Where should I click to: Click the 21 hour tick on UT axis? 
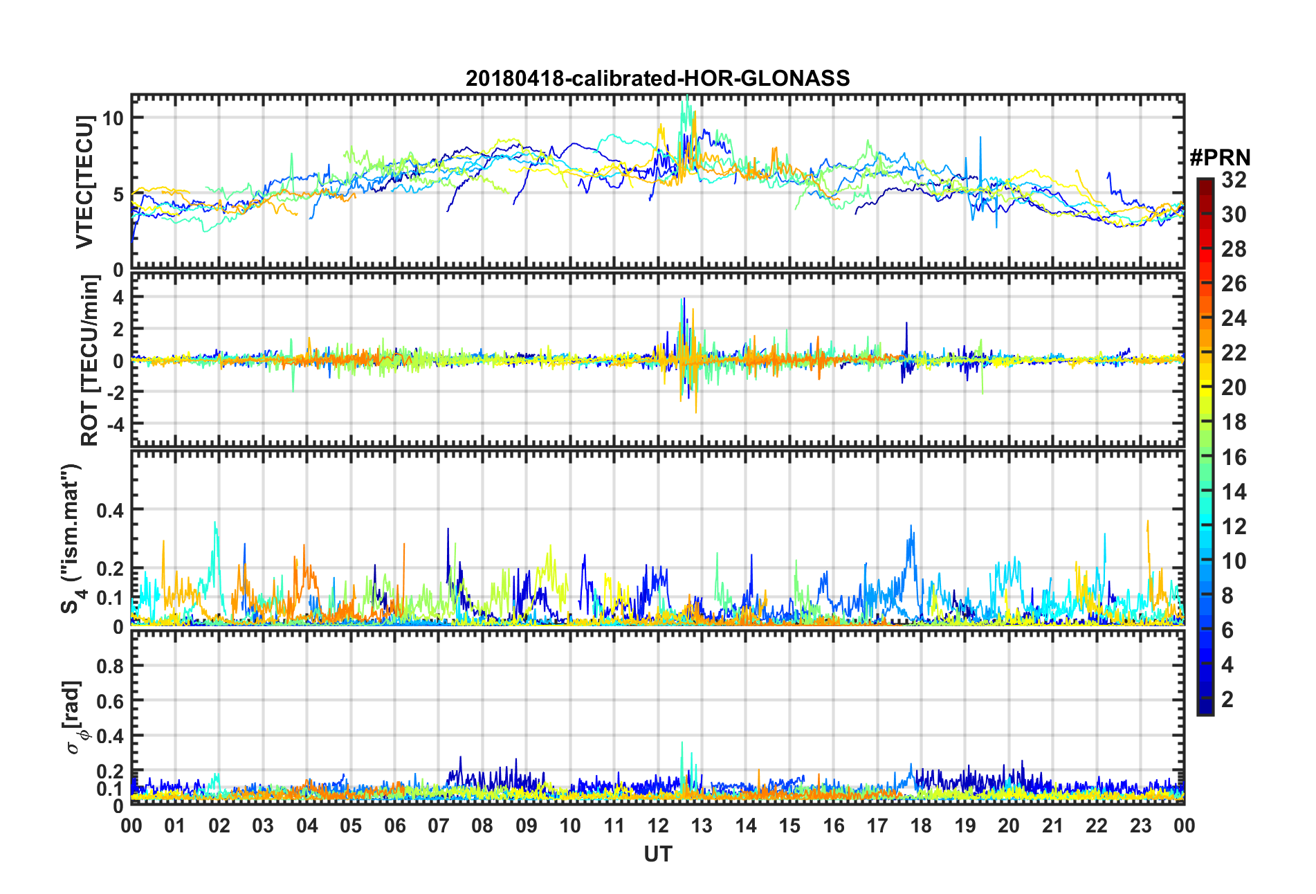(x=1053, y=826)
